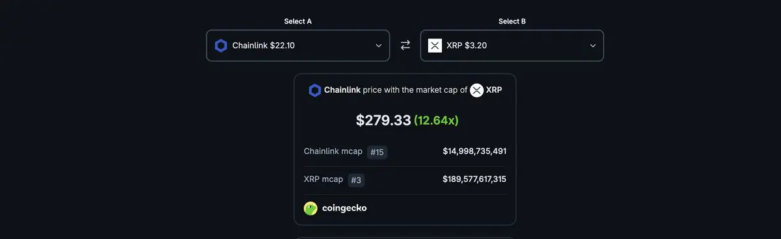Click the $279.33 projected price
This screenshot has height=239, width=781.
pyautogui.click(x=383, y=120)
